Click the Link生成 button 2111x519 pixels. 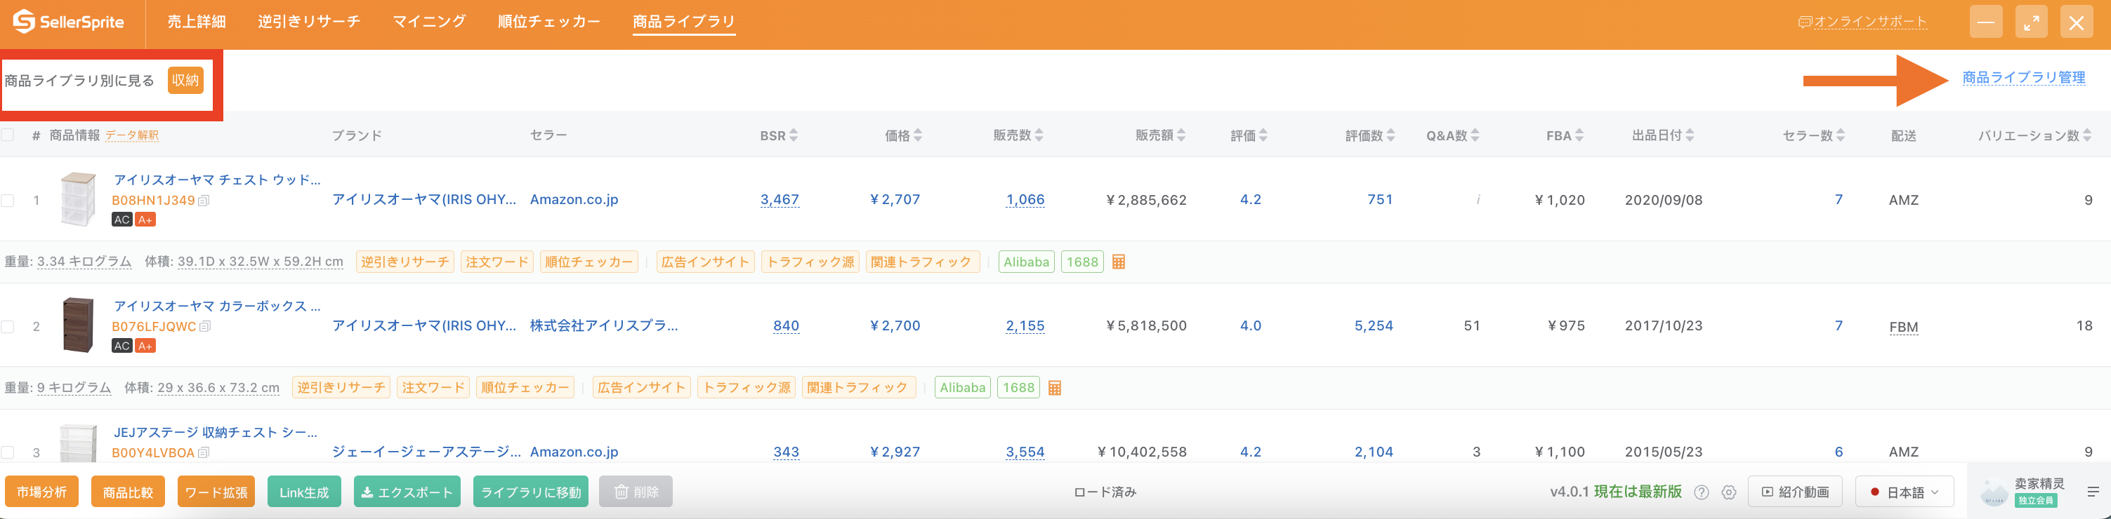click(x=304, y=492)
